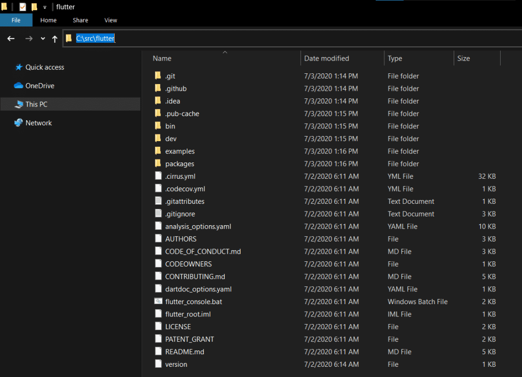Viewport: 522px width, 377px height.
Task: Click the 32 KB size of .cirrus.yml
Action: point(487,176)
